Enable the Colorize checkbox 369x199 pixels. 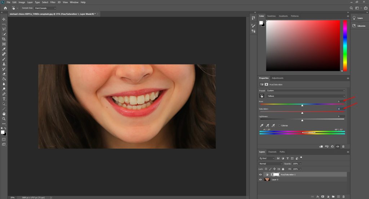tap(279, 125)
